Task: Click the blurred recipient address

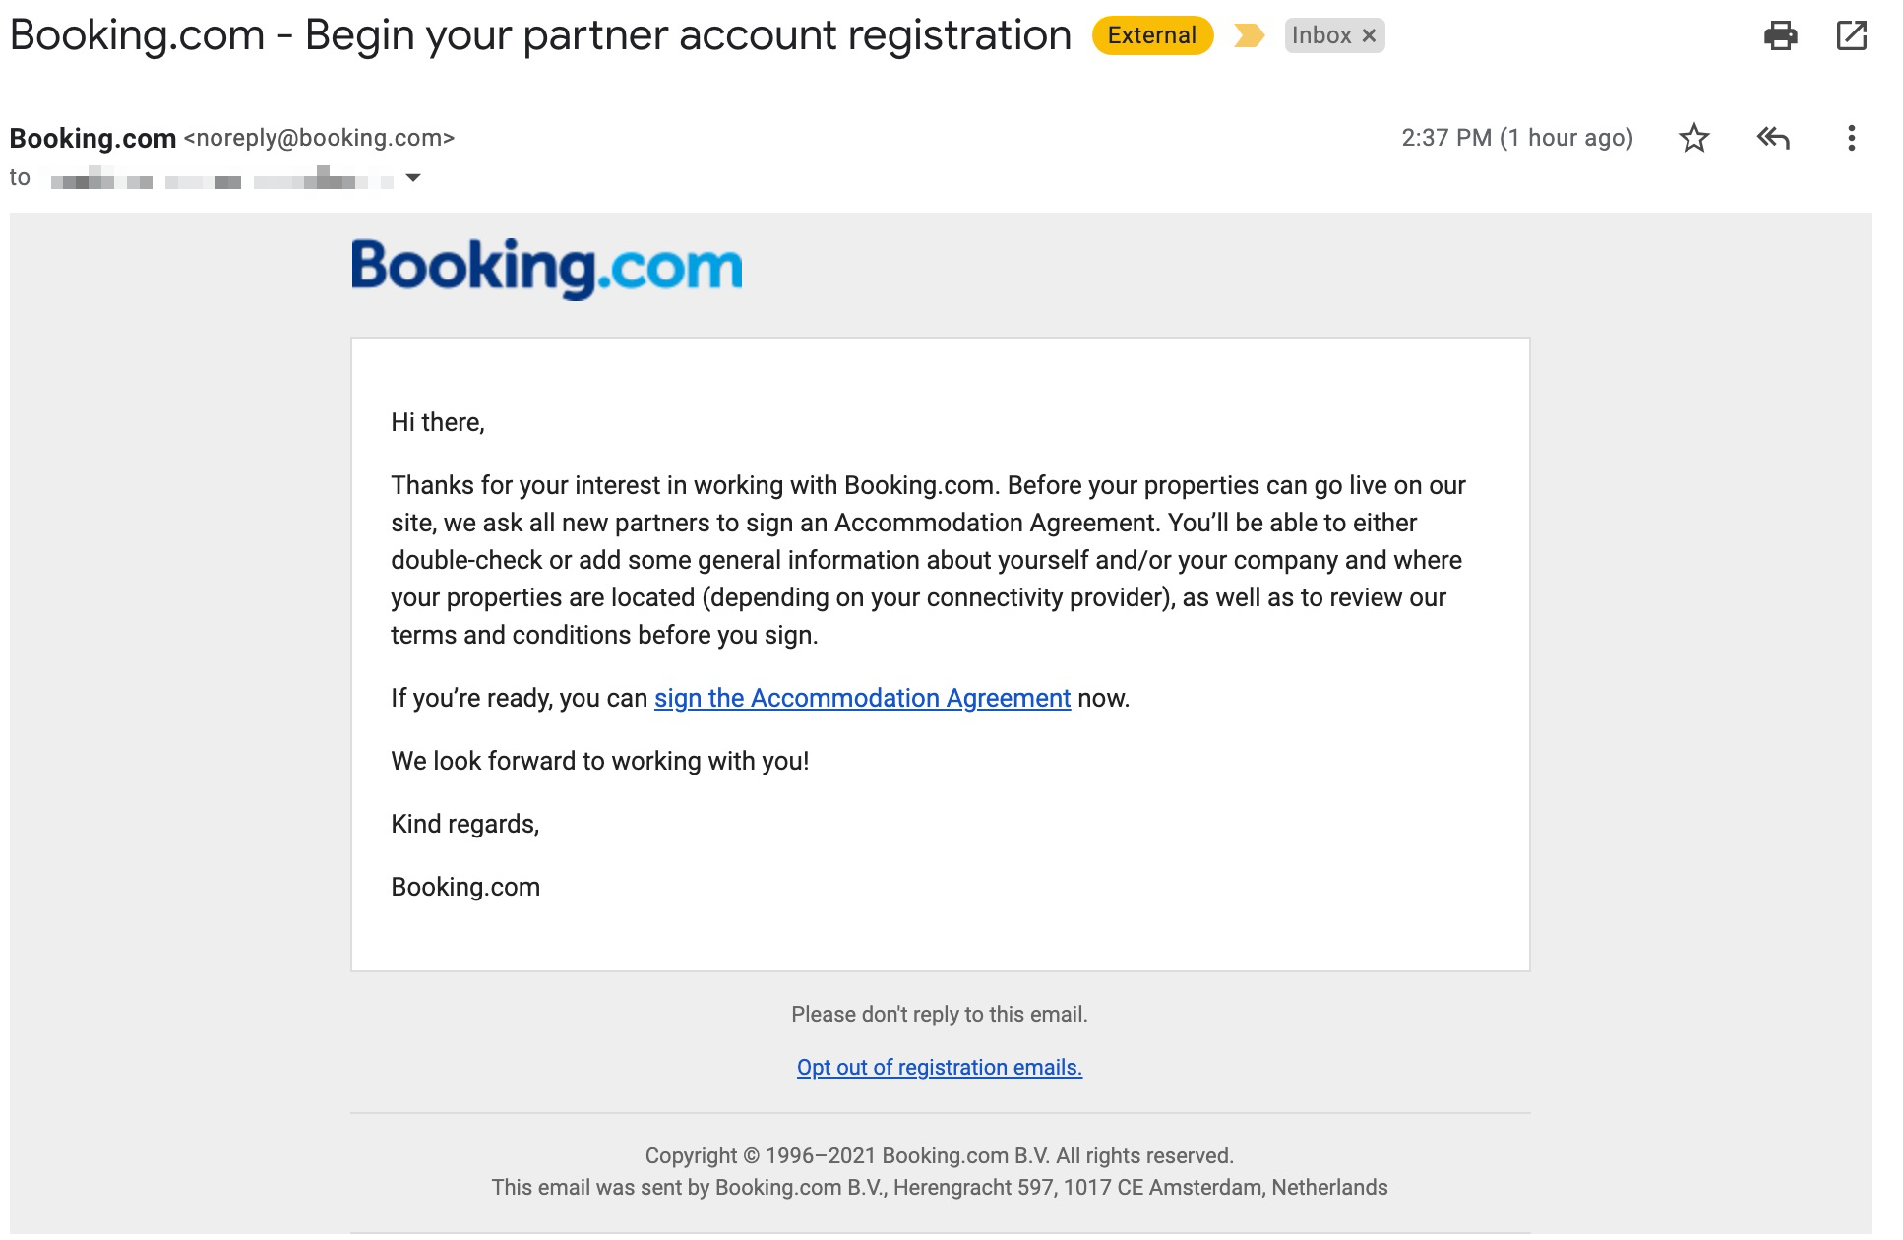Action: coord(222,180)
